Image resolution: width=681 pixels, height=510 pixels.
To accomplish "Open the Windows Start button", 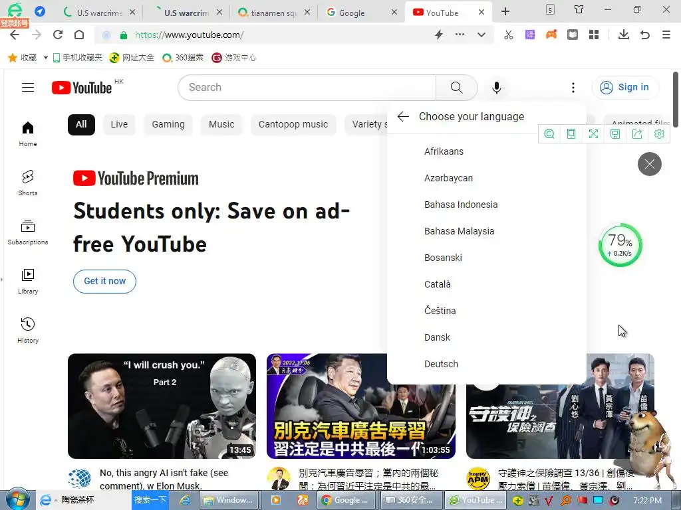I will pos(17,499).
